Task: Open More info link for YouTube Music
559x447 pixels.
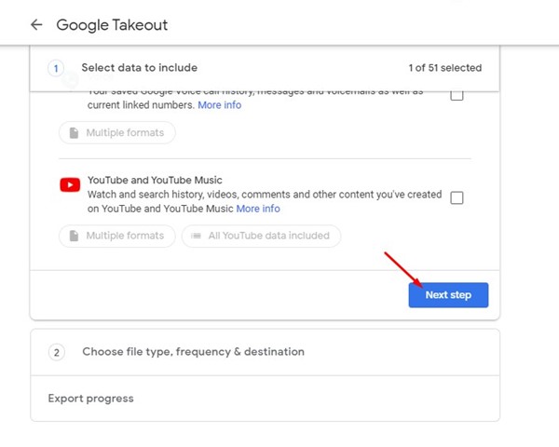Action: [x=258, y=209]
